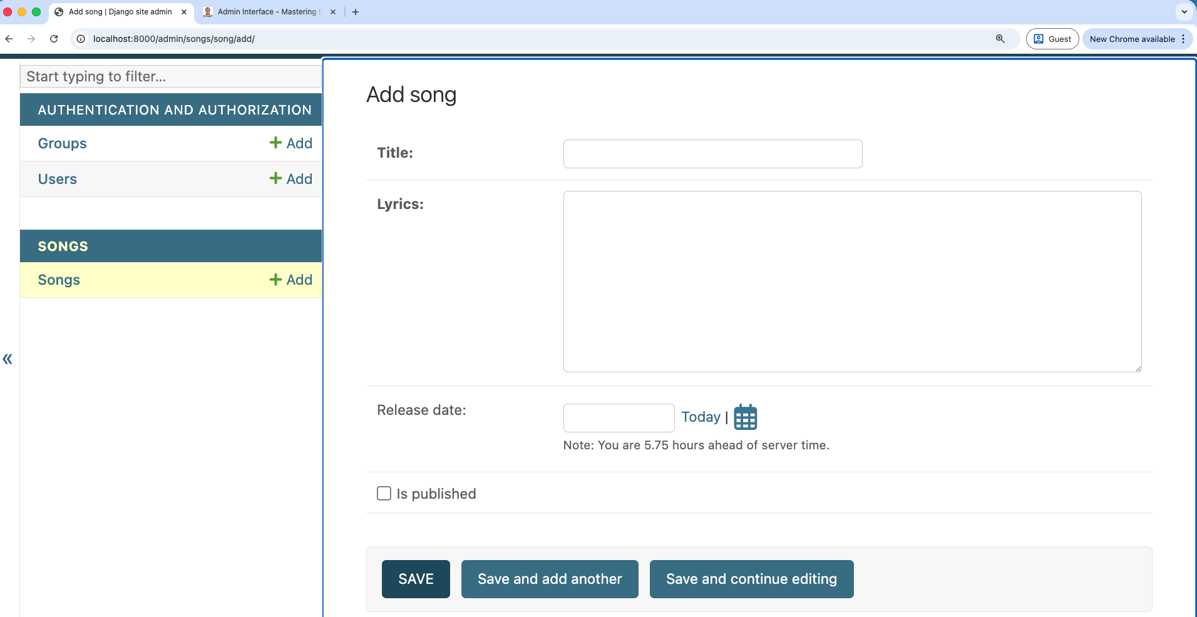Open the Songs model link in sidebar
1197x617 pixels.
59,280
